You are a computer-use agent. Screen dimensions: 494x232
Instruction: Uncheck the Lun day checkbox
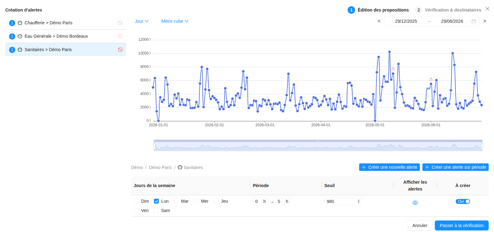click(x=156, y=201)
